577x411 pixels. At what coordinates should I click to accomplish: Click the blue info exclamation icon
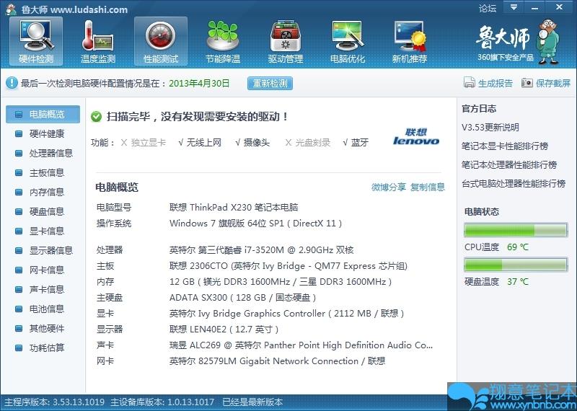point(12,83)
